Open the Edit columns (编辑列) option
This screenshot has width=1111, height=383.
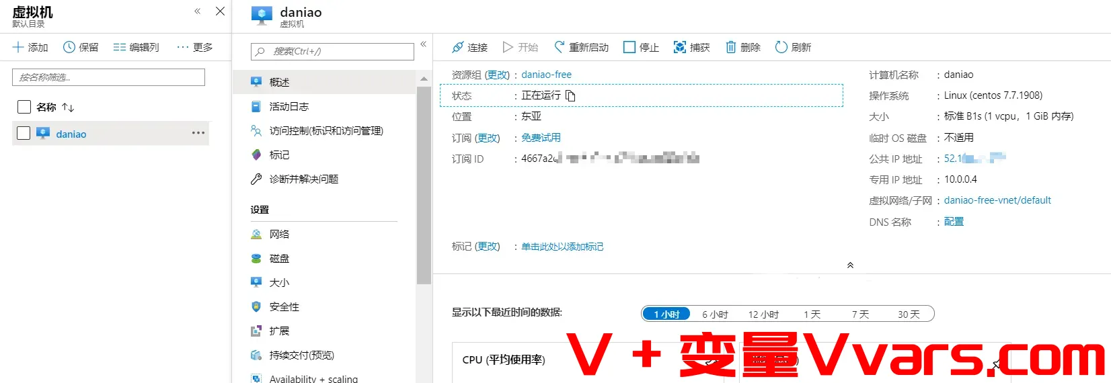pyautogui.click(x=136, y=47)
